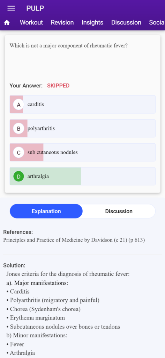This screenshot has height=358, width=165.
Task: Open the Insights tab
Action: (92, 22)
